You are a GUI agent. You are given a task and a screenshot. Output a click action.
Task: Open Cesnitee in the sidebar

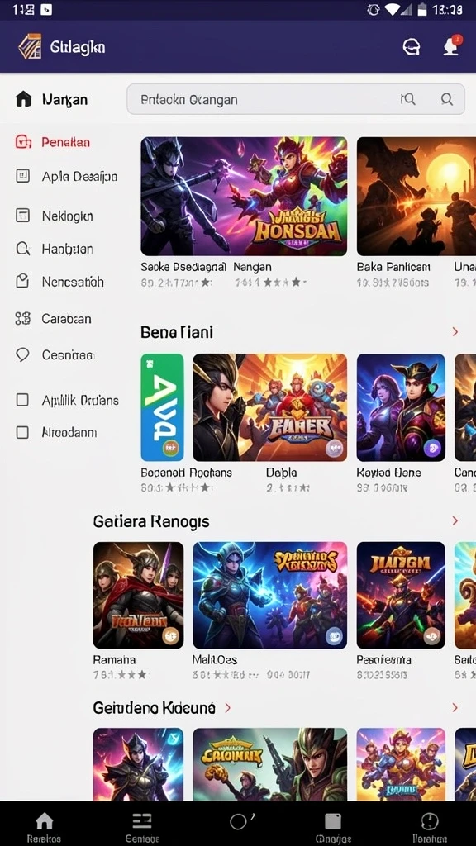point(68,355)
